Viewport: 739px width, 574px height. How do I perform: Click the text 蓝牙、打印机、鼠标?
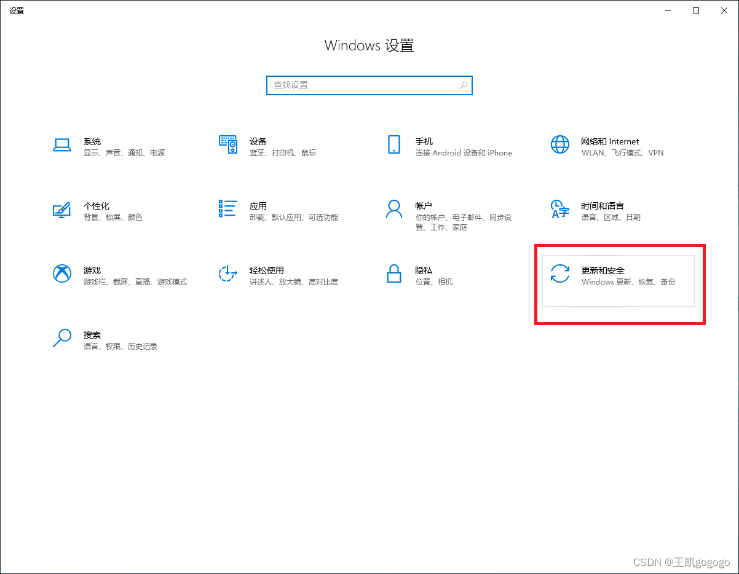283,153
